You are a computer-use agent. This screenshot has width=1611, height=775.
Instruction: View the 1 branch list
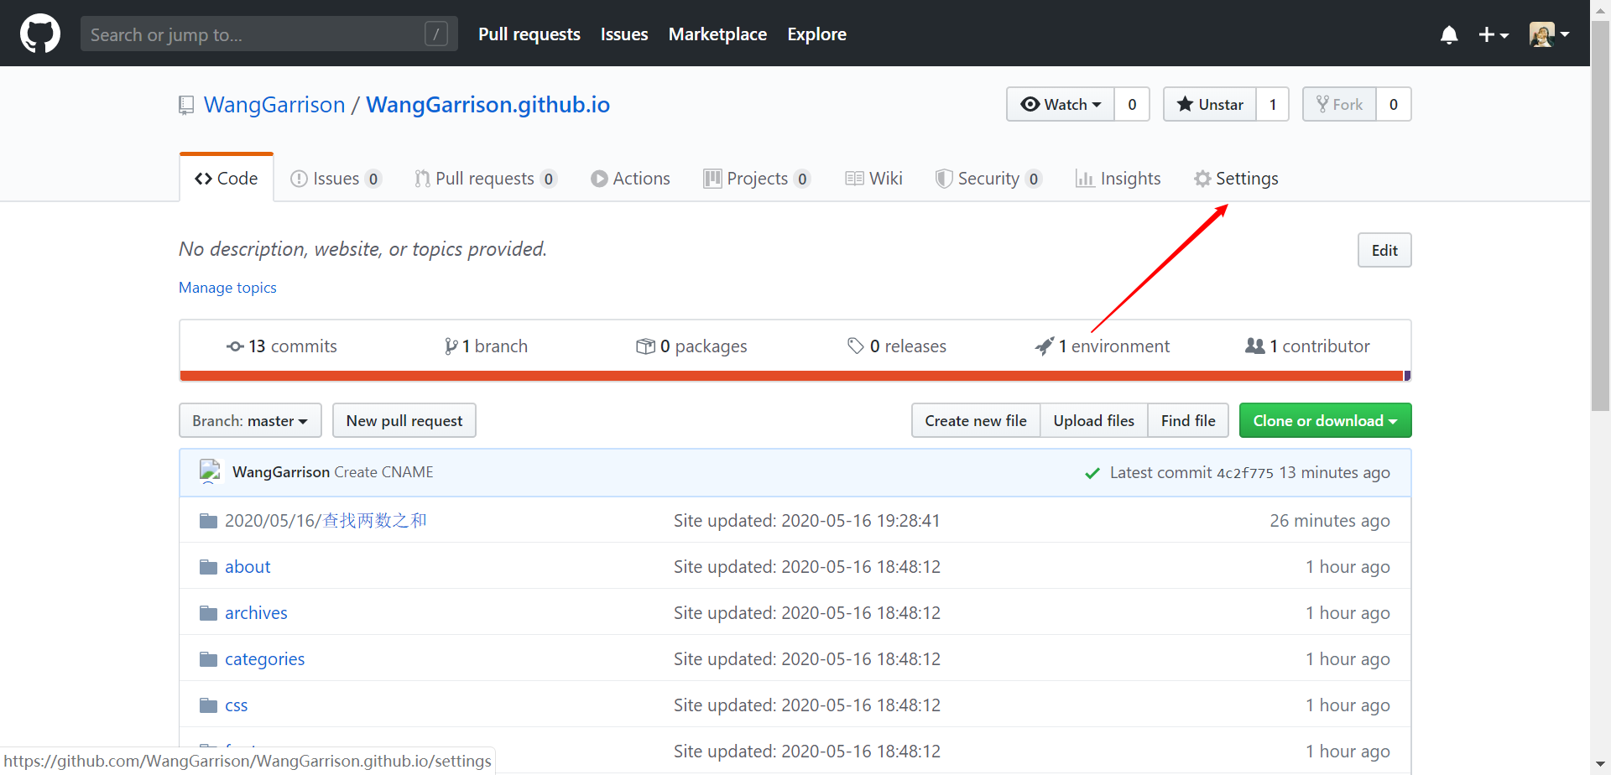486,346
